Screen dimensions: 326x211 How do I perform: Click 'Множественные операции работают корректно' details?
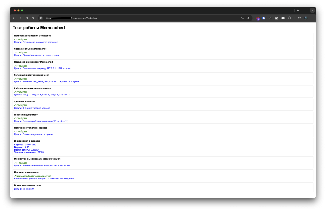coord(42,165)
